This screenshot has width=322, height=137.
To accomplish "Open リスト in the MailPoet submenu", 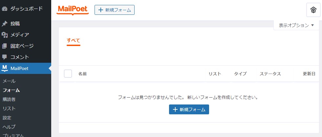I will point(9,108).
